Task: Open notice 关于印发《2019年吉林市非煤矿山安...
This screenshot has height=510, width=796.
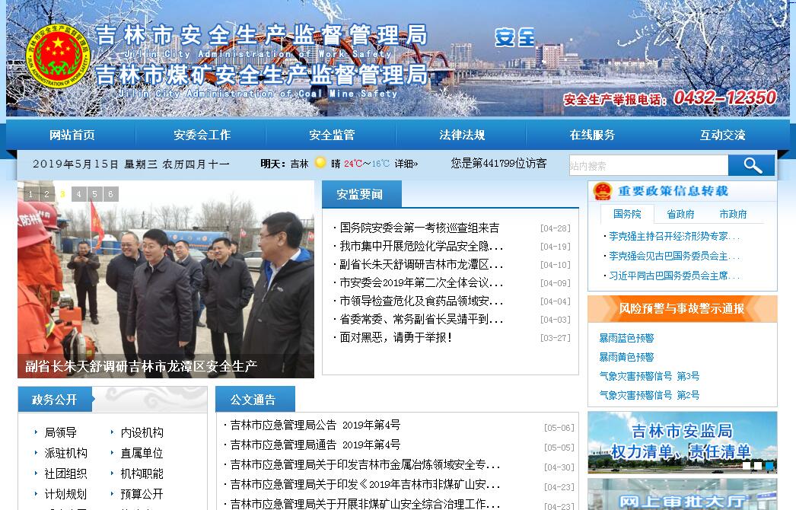Action: 365,484
